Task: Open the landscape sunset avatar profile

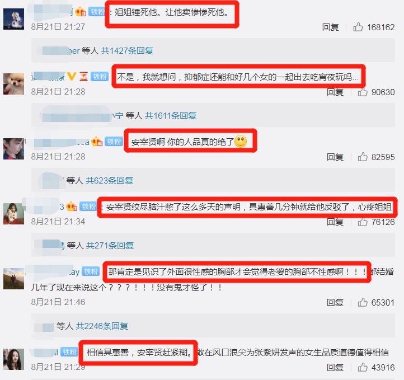Action: click(13, 279)
